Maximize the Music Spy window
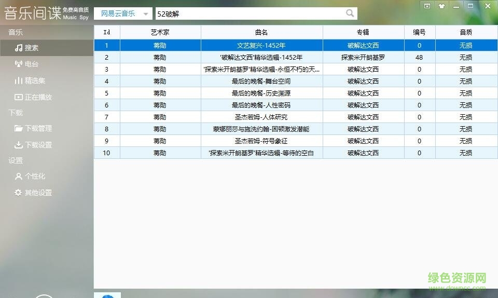This screenshot has width=498, height=298. coord(471,6)
